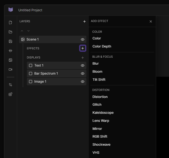Toggle visibility of Scene 1
The width and height of the screenshot is (169, 158).
83,39
